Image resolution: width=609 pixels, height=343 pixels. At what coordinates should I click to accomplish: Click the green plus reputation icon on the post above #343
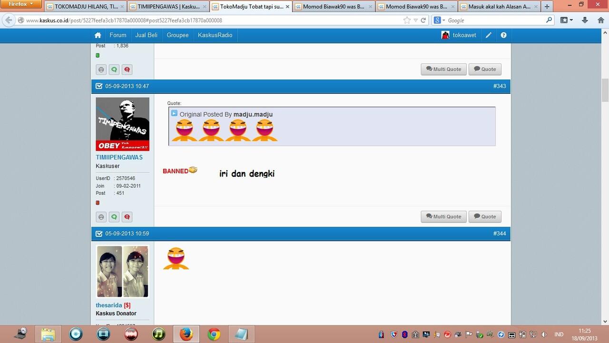pos(114,70)
